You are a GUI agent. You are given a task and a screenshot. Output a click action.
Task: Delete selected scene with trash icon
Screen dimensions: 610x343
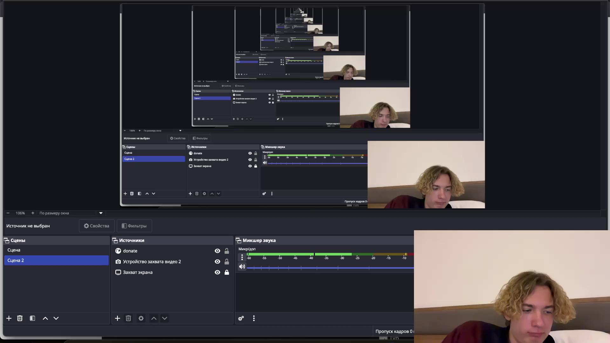coord(20,318)
